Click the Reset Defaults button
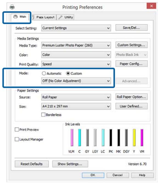158x183 pixels. 32,164
